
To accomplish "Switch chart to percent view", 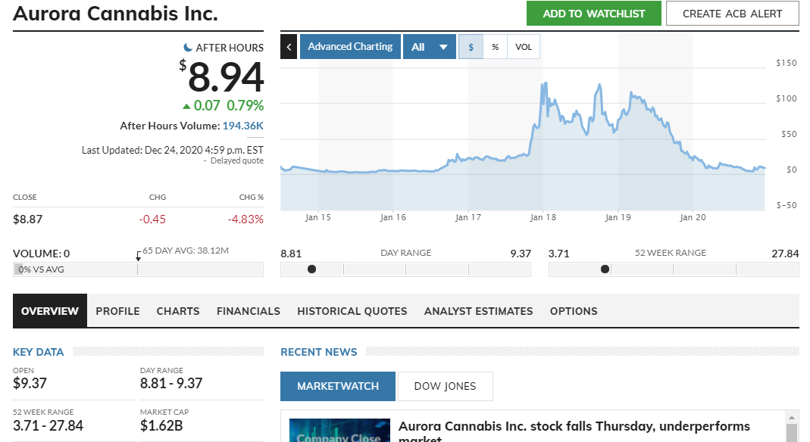I will pyautogui.click(x=495, y=47).
